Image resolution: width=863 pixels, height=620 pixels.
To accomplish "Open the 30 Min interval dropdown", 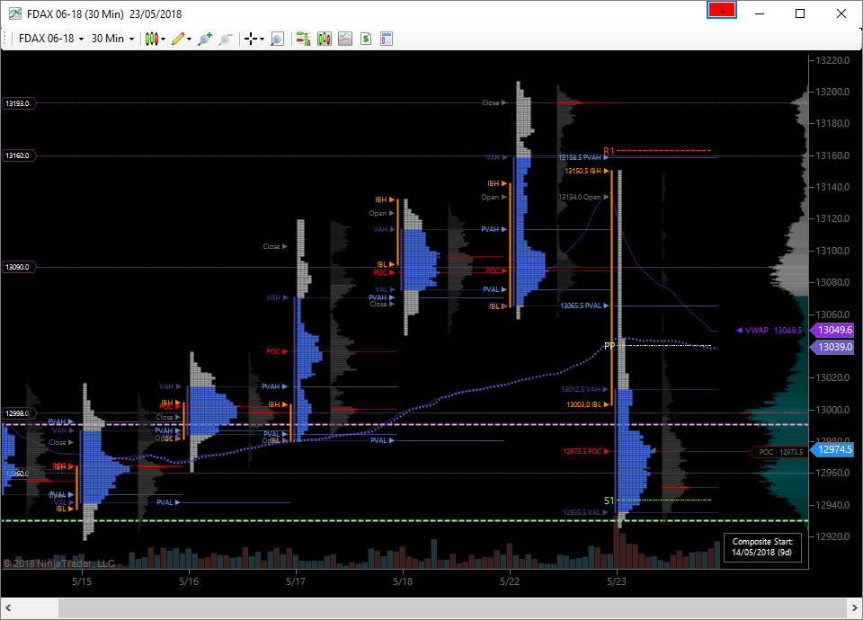I will [x=112, y=39].
